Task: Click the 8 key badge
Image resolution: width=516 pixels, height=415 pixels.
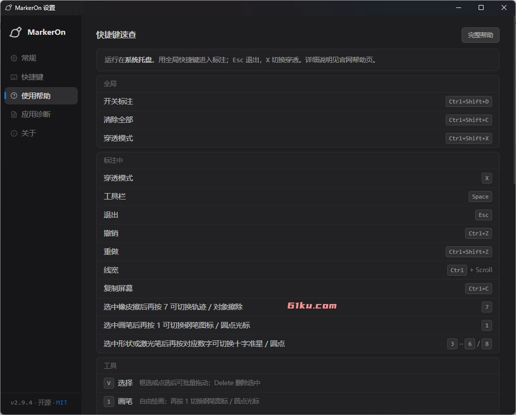Action: click(487, 344)
